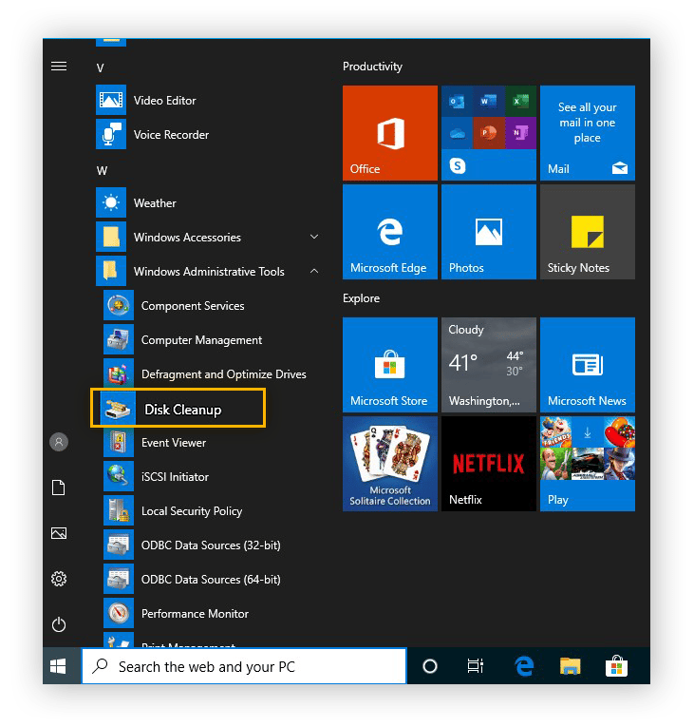694x727 pixels.
Task: Open Local Security Policy icon
Action: pos(118,510)
